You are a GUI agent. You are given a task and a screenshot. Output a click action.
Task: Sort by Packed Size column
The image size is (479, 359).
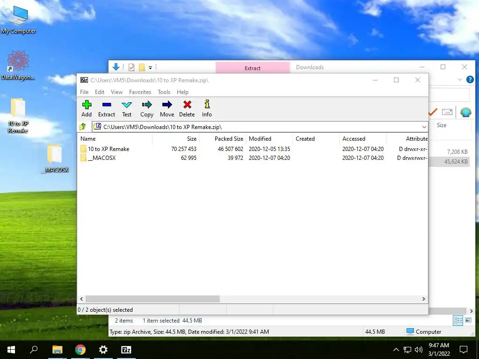[223, 138]
